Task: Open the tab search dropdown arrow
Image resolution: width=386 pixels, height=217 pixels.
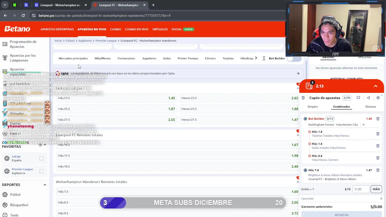Action: [x=5, y=5]
